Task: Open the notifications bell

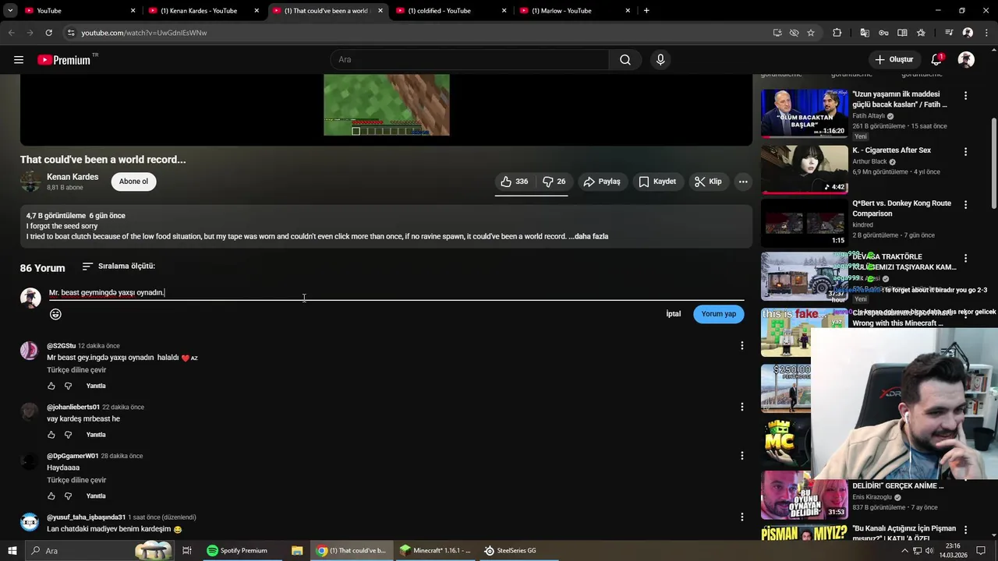Action: (936, 60)
